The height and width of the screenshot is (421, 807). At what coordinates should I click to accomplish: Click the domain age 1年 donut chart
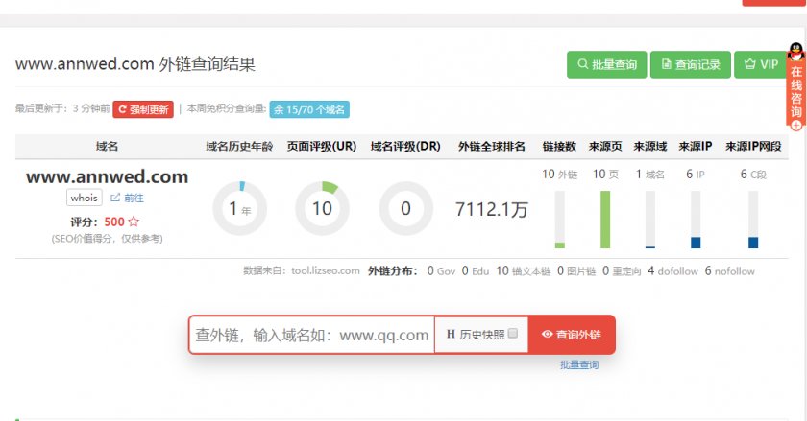(x=239, y=208)
